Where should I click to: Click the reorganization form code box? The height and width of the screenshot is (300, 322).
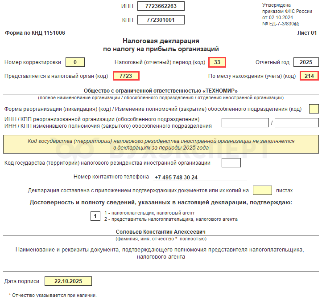(314, 109)
